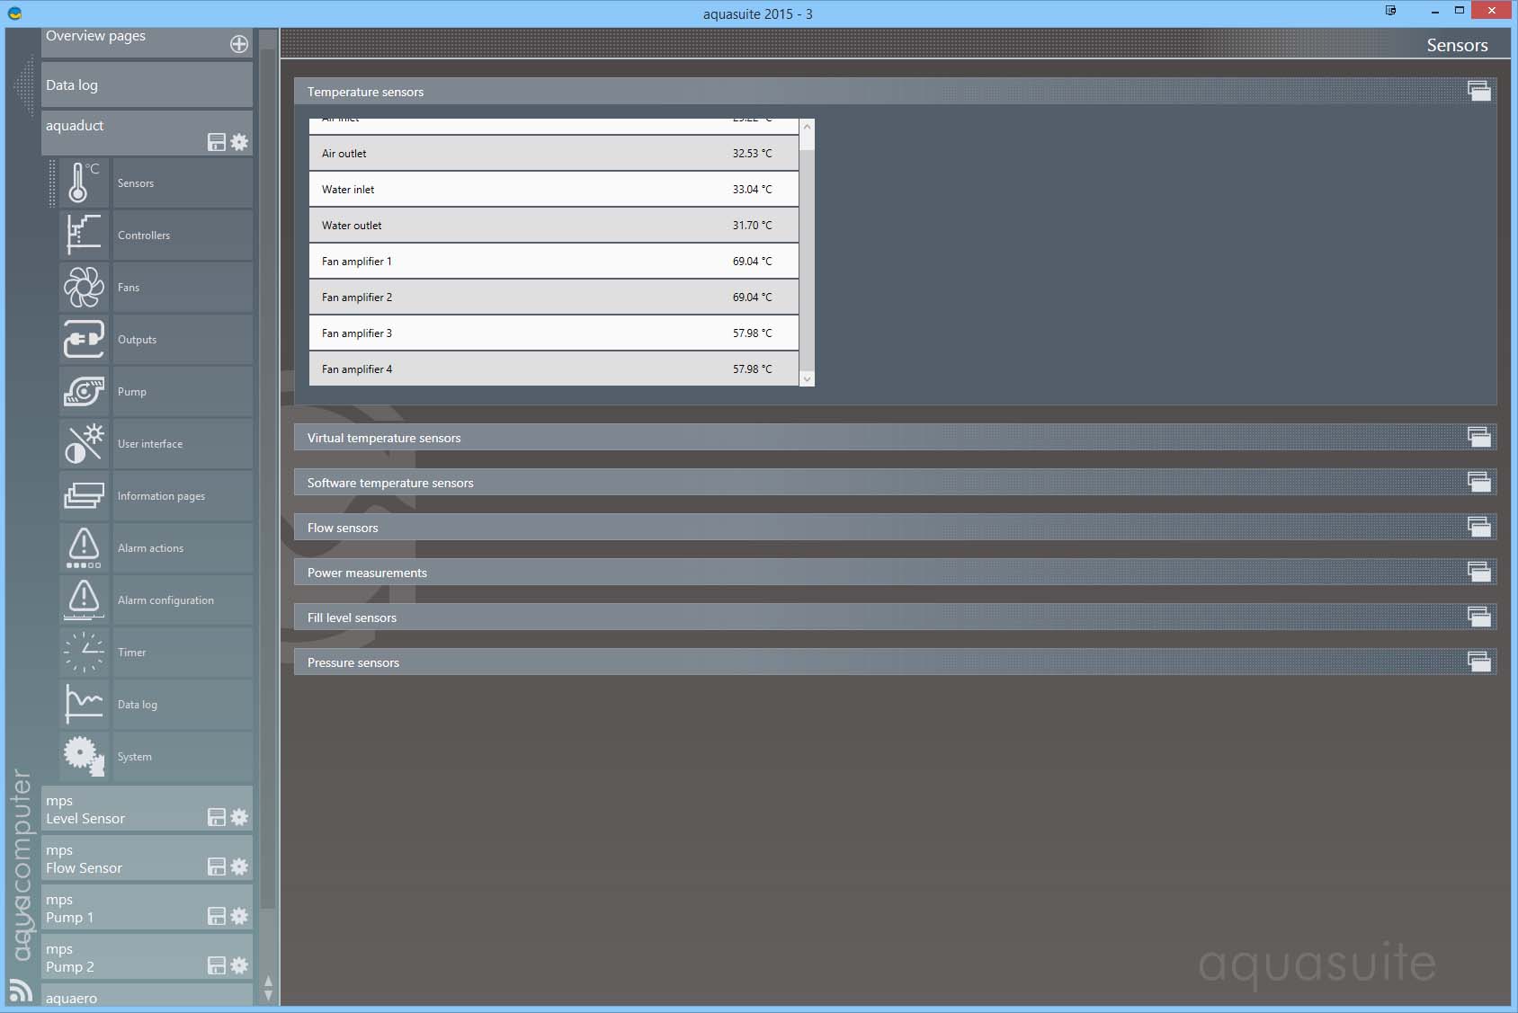Expand the Flow sensors section
This screenshot has width=1518, height=1013.
click(x=1479, y=527)
